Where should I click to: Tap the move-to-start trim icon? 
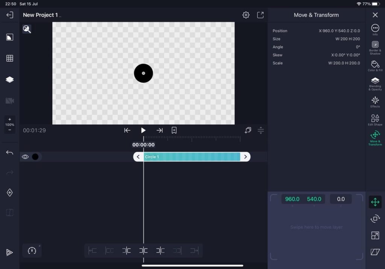(92, 251)
